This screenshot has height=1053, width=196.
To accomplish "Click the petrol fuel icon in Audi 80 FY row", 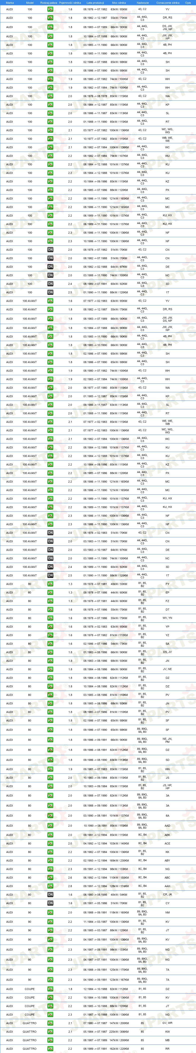I will [x=50, y=584].
